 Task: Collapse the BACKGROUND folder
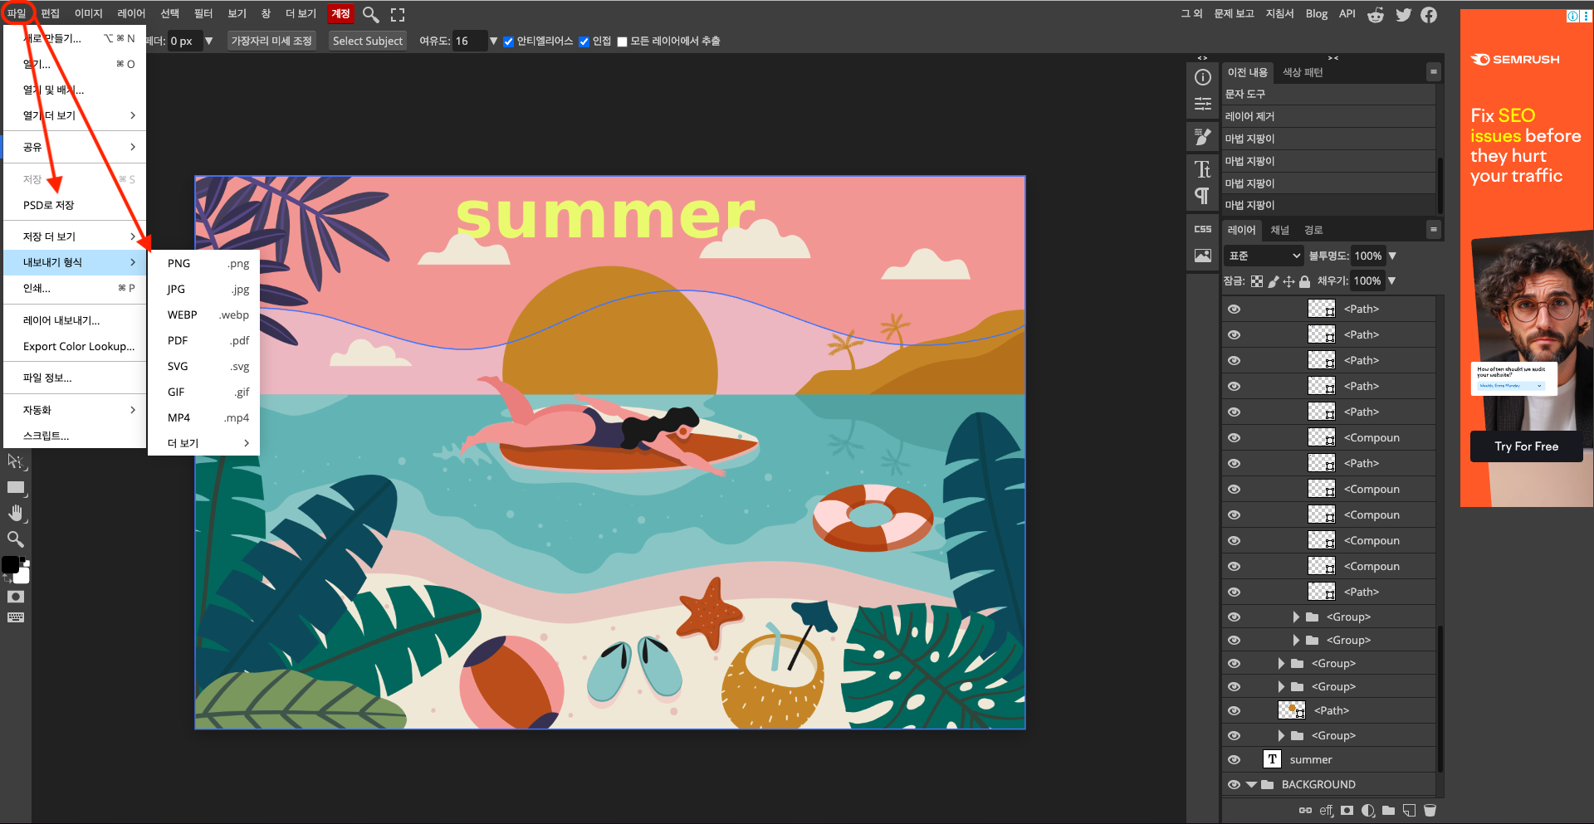1251,784
